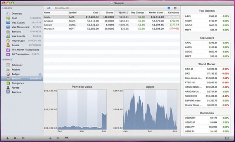Sort by Shares column header
Image resolution: width=235 pixels, height=142 pixels.
(x=107, y=13)
